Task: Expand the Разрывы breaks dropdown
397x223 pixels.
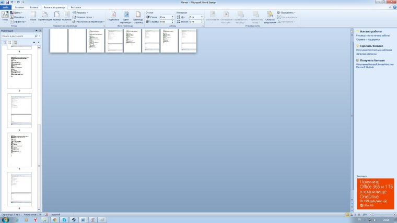Action: pyautogui.click(x=80, y=12)
